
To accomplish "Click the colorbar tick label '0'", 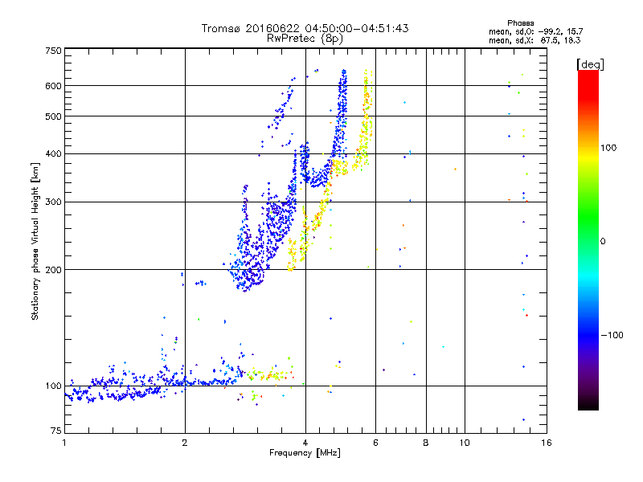I will click(603, 242).
